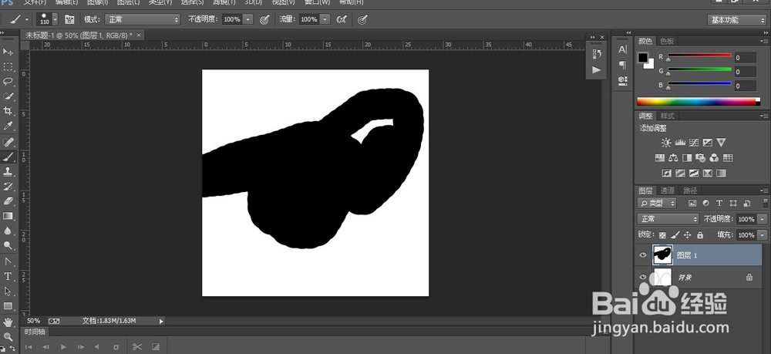Select the Path Selection tool

pos(8,291)
